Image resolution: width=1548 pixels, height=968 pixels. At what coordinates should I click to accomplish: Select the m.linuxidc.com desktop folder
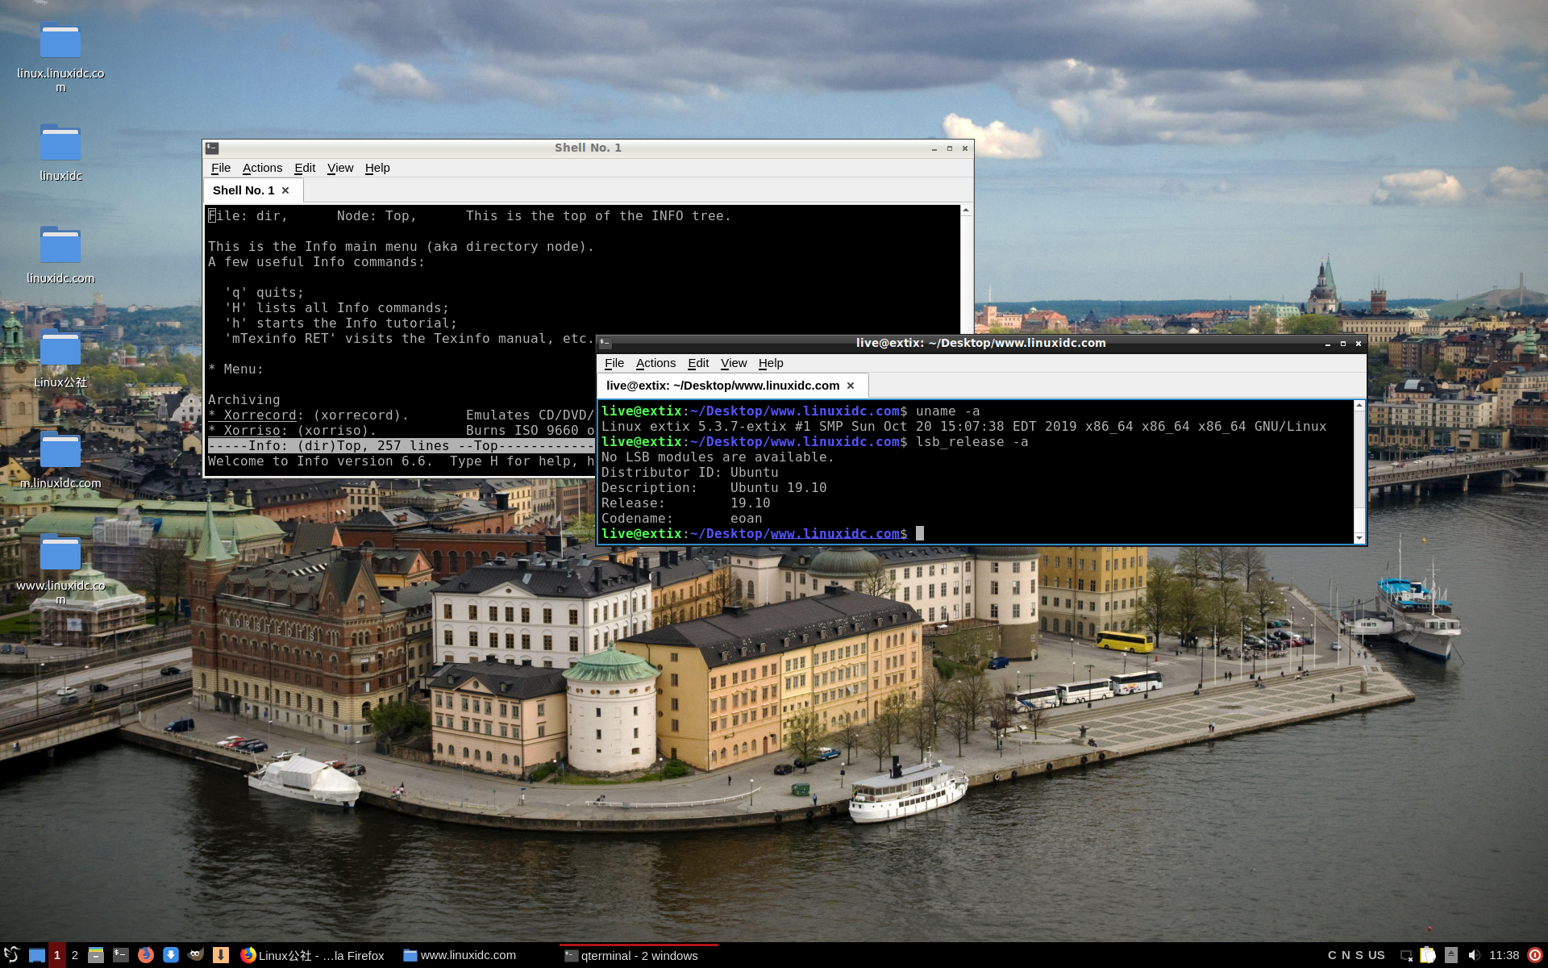(x=60, y=460)
